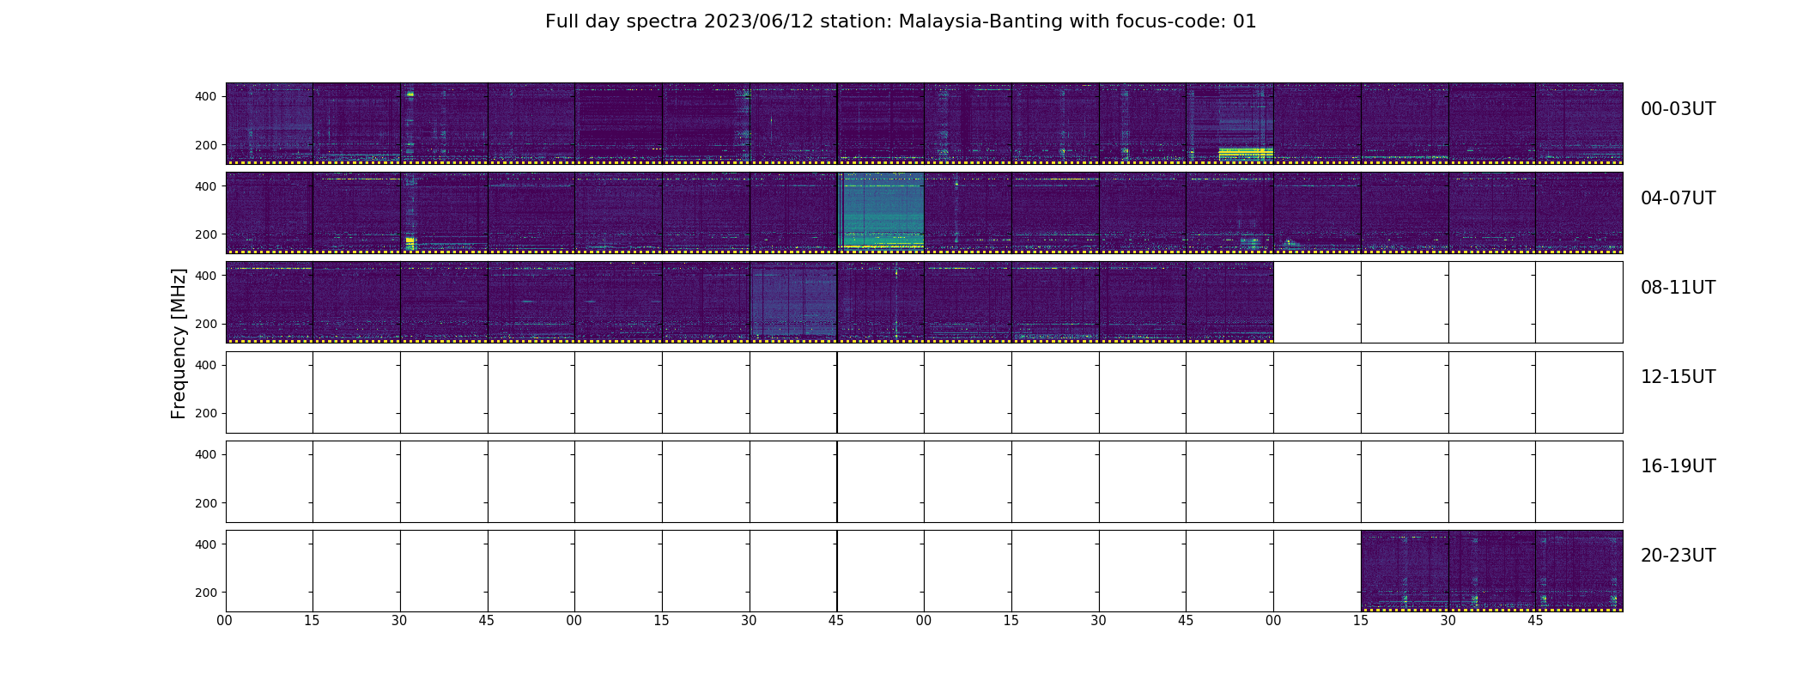Select the "00-03UT" row label

pos(1678,109)
